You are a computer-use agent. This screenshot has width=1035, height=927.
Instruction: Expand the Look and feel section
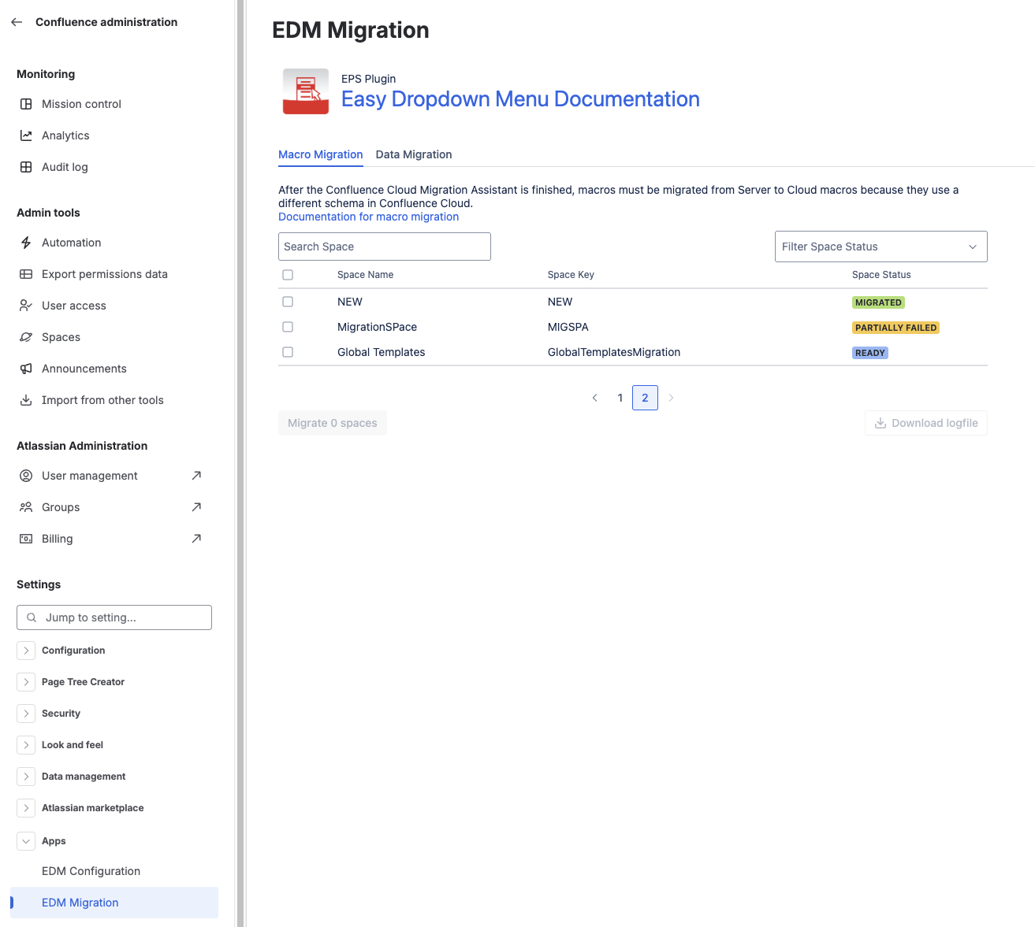pos(26,745)
